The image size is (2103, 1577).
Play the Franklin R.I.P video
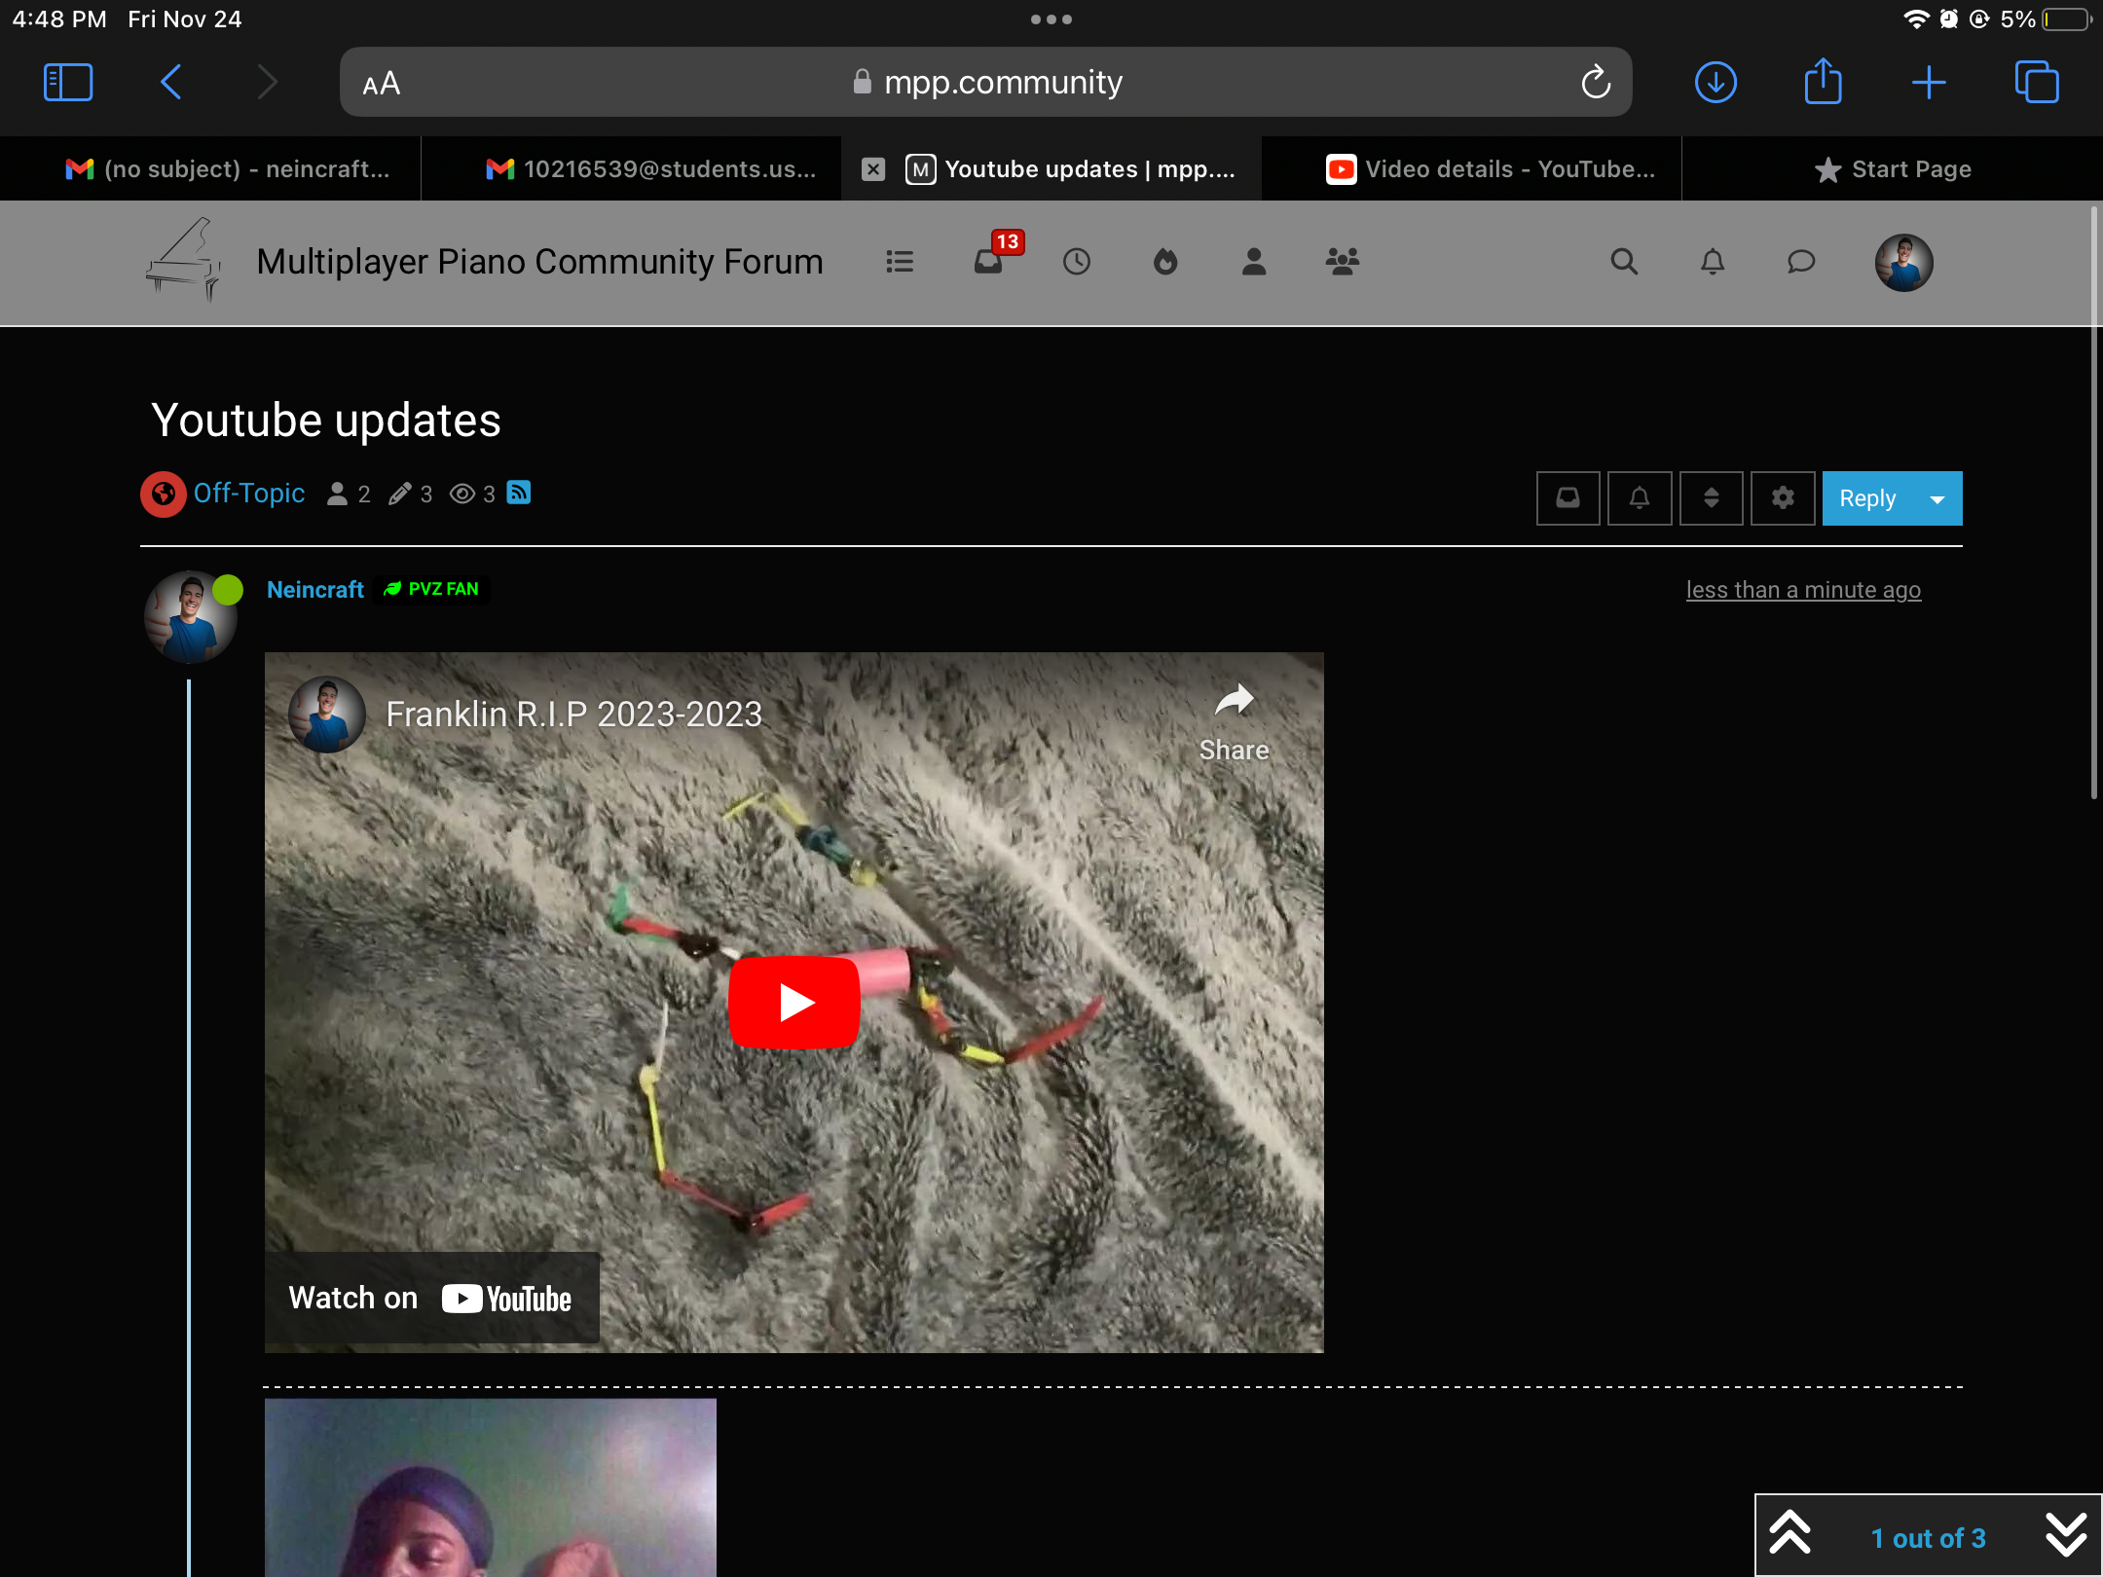pos(793,1003)
